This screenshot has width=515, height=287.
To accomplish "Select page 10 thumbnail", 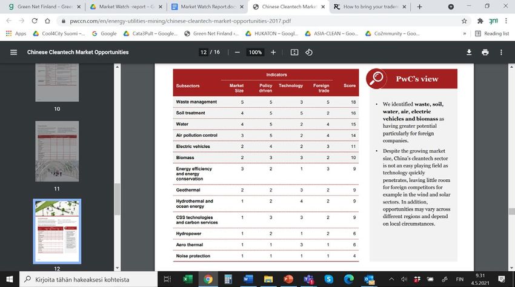I will (57, 83).
